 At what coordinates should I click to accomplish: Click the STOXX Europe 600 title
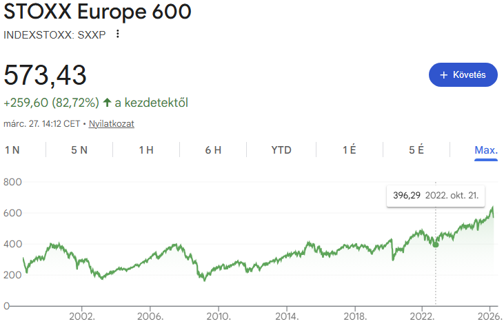point(97,12)
